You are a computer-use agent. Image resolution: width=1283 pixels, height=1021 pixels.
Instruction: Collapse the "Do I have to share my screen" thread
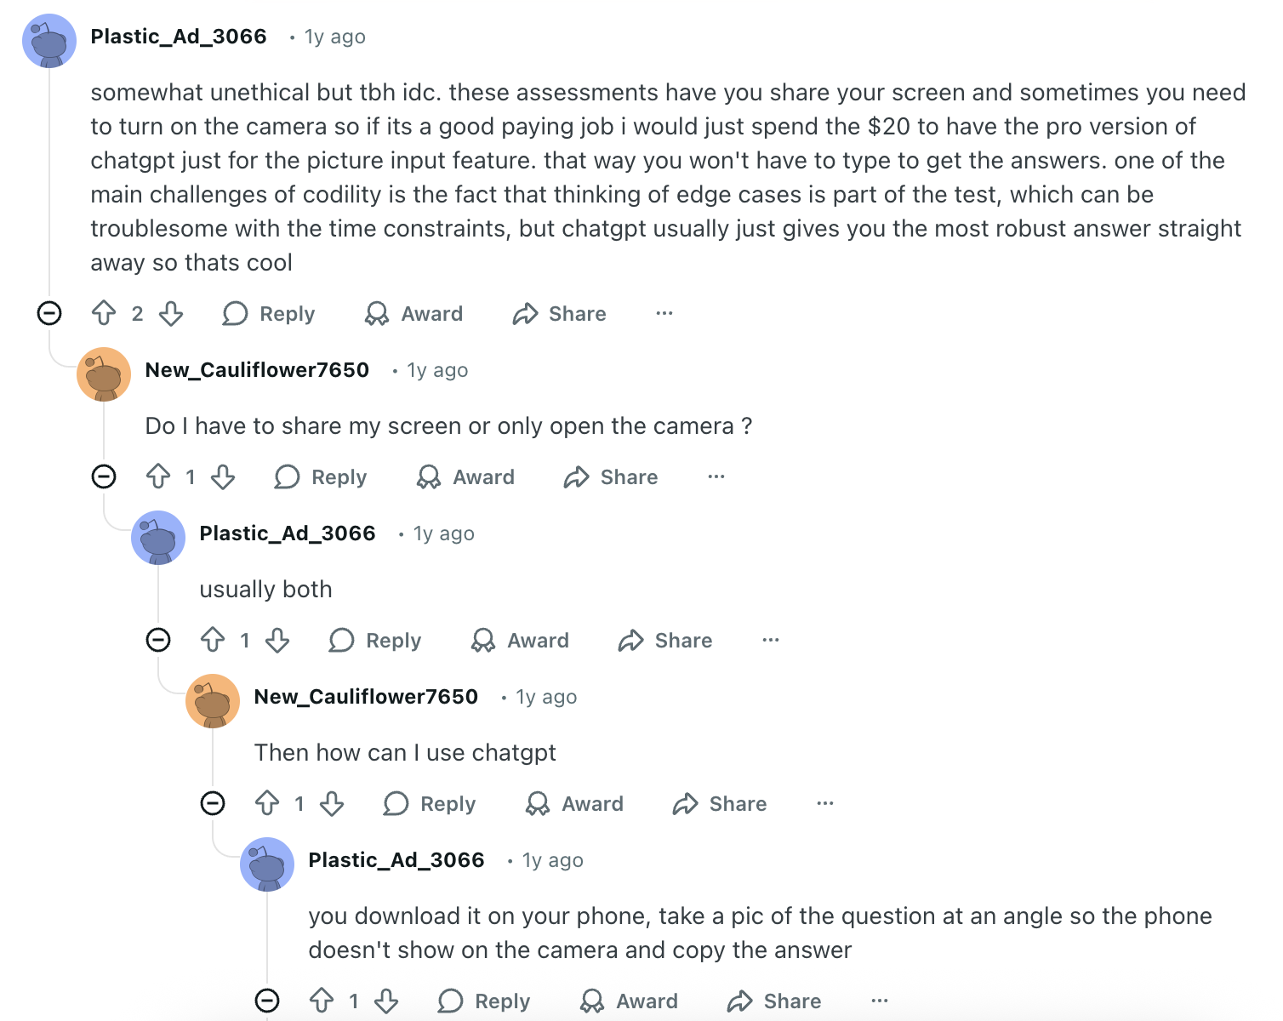pos(104,476)
